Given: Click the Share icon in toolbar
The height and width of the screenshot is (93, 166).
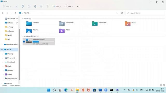Looking at the screenshot, I should pos(41,6).
